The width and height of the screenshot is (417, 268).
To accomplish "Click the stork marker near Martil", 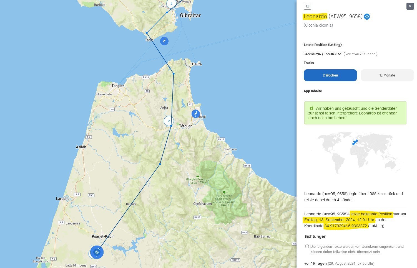I will pyautogui.click(x=195, y=114).
